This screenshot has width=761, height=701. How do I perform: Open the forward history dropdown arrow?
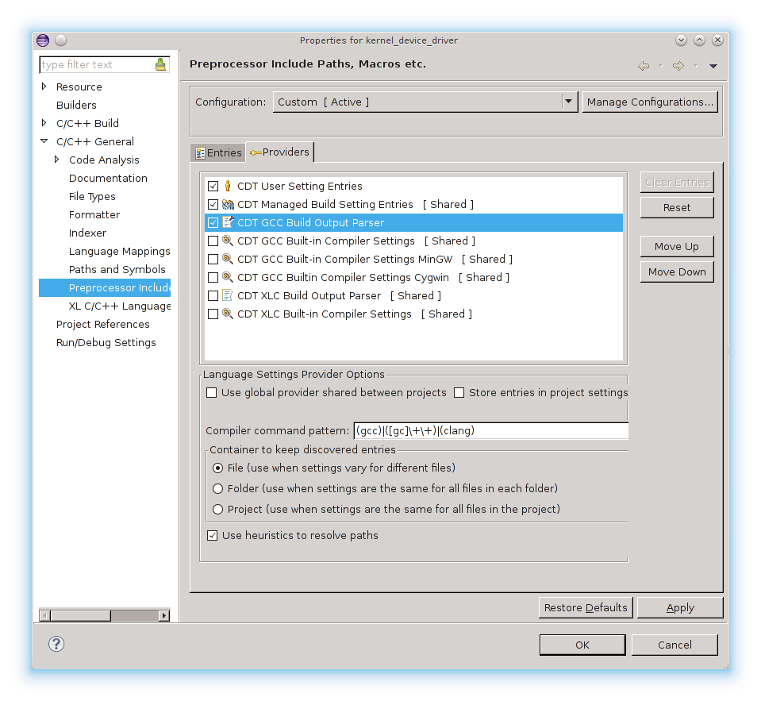click(696, 66)
